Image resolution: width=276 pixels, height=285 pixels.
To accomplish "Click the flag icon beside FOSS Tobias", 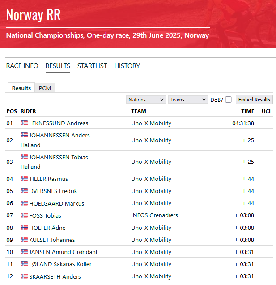I will [x=24, y=215].
